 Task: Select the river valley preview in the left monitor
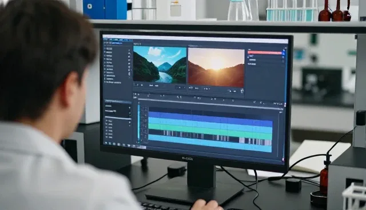160,64
